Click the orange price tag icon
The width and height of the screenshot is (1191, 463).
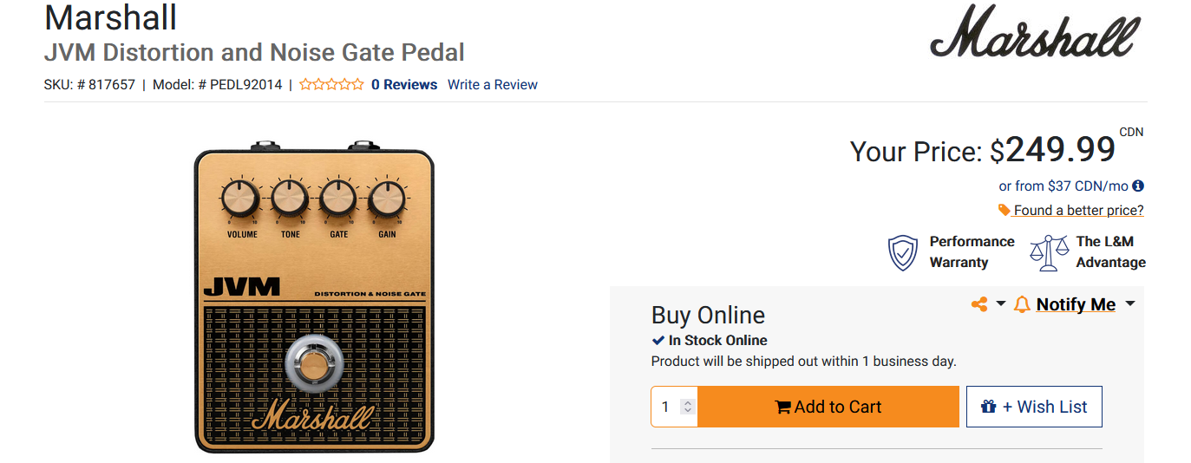[1004, 210]
